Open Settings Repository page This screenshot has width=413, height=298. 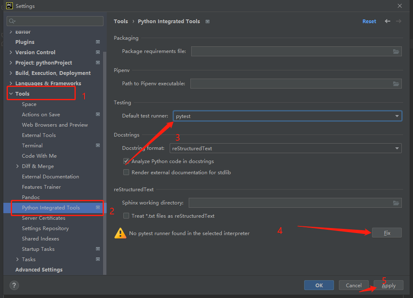tap(45, 228)
